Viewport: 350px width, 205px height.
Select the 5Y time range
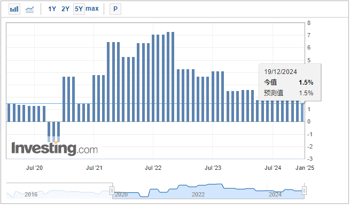pyautogui.click(x=79, y=9)
